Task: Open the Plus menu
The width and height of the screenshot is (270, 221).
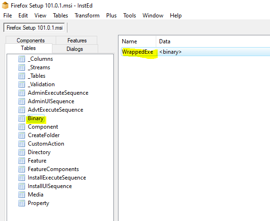Action: 111,16
